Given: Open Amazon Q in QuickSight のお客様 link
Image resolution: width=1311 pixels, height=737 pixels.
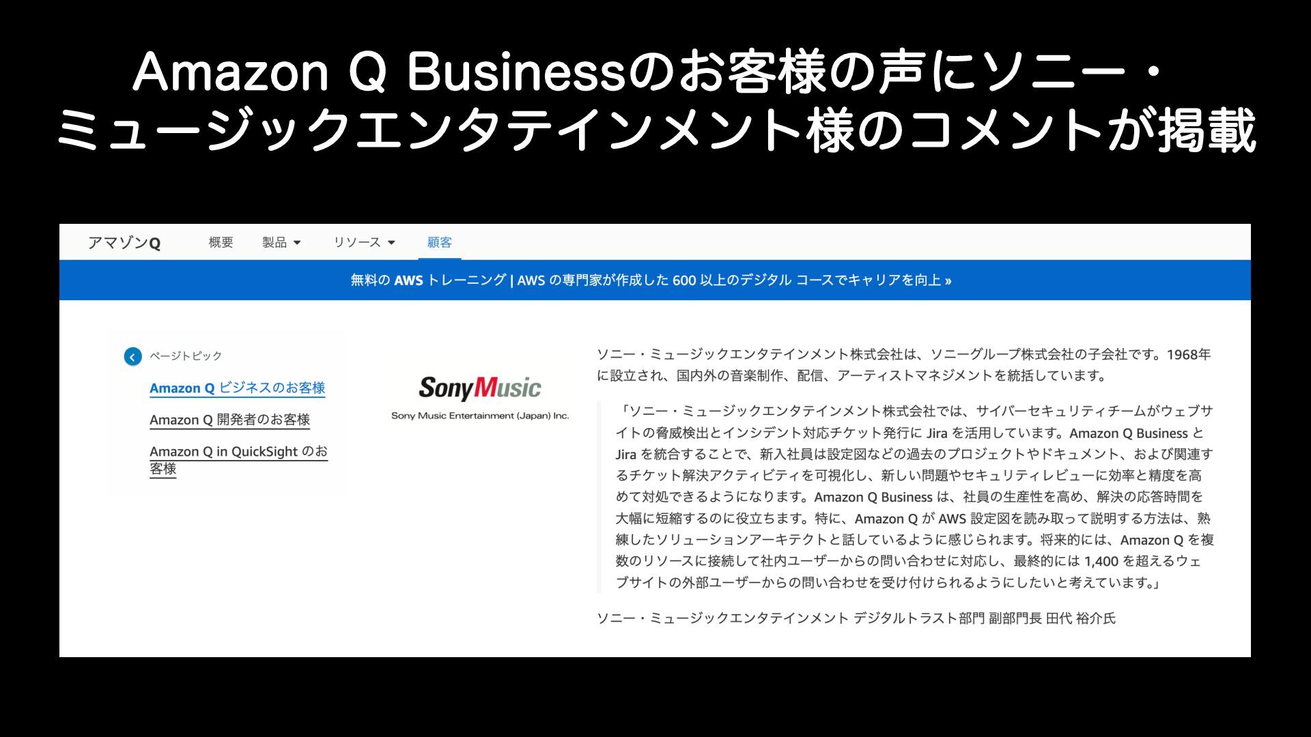Looking at the screenshot, I should pyautogui.click(x=239, y=460).
